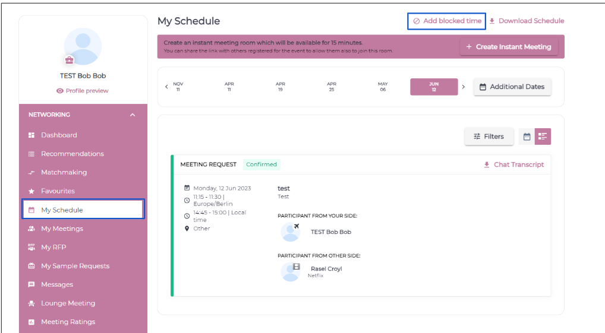Viewport: 605px width, 333px height.
Task: Show previous dates with left chevron
Action: click(x=166, y=87)
